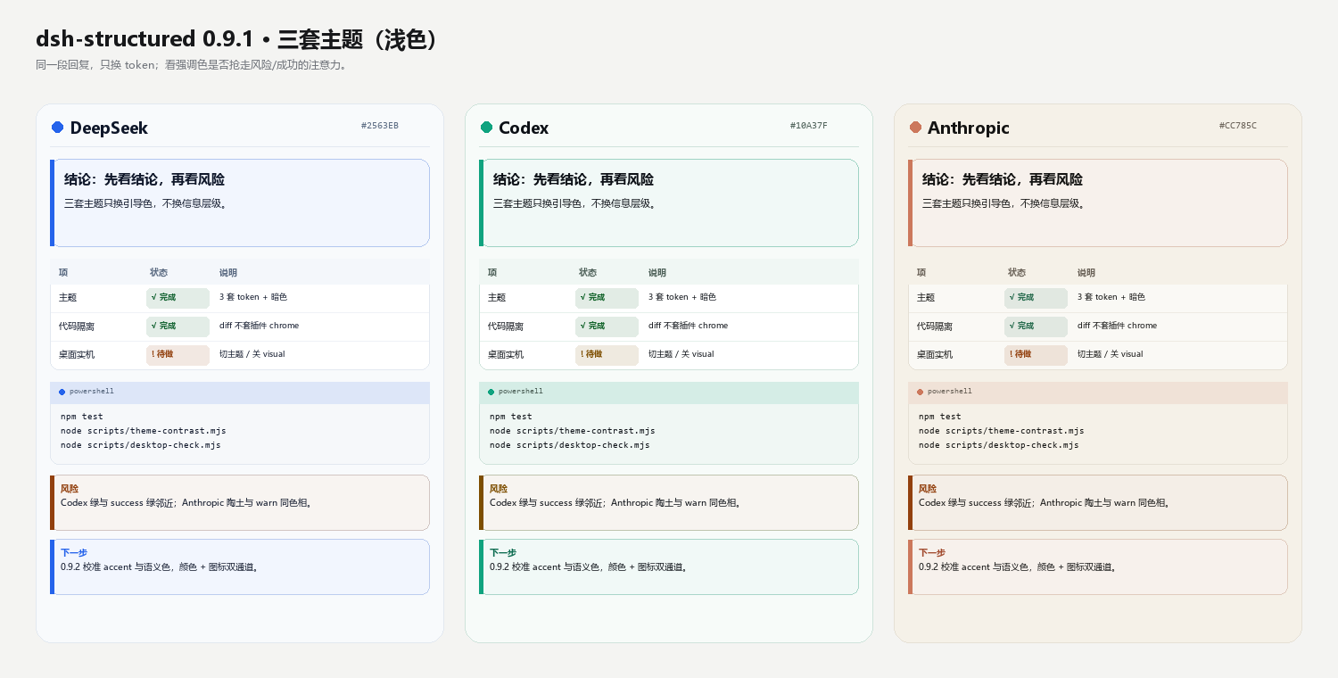Image resolution: width=1338 pixels, height=678 pixels.
Task: Click 桌面实机 row label in Codex table
Action: coord(506,355)
